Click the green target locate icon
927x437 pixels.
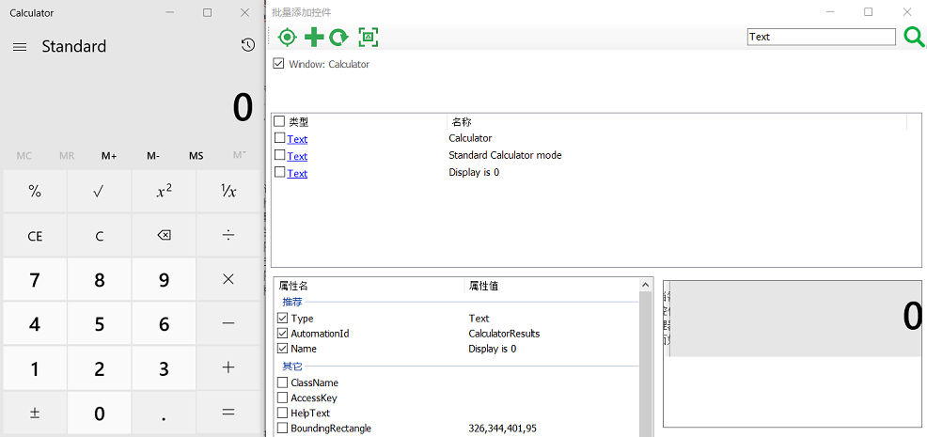click(288, 38)
